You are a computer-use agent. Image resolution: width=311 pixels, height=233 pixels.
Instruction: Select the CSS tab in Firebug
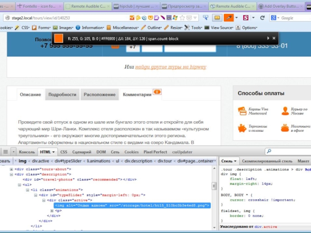[x=64, y=152]
